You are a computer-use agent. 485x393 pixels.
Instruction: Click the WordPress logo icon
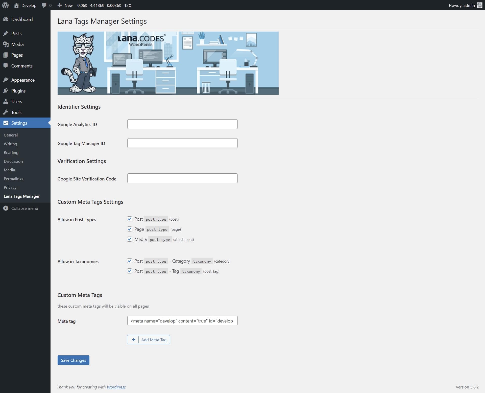coord(5,5)
